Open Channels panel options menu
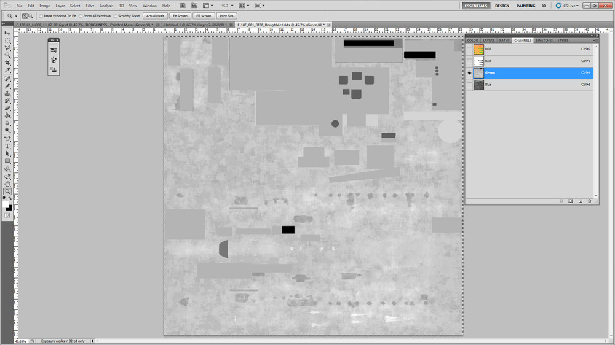 tap(595, 41)
